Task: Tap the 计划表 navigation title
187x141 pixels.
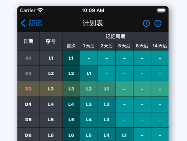Action: pyautogui.click(x=93, y=23)
